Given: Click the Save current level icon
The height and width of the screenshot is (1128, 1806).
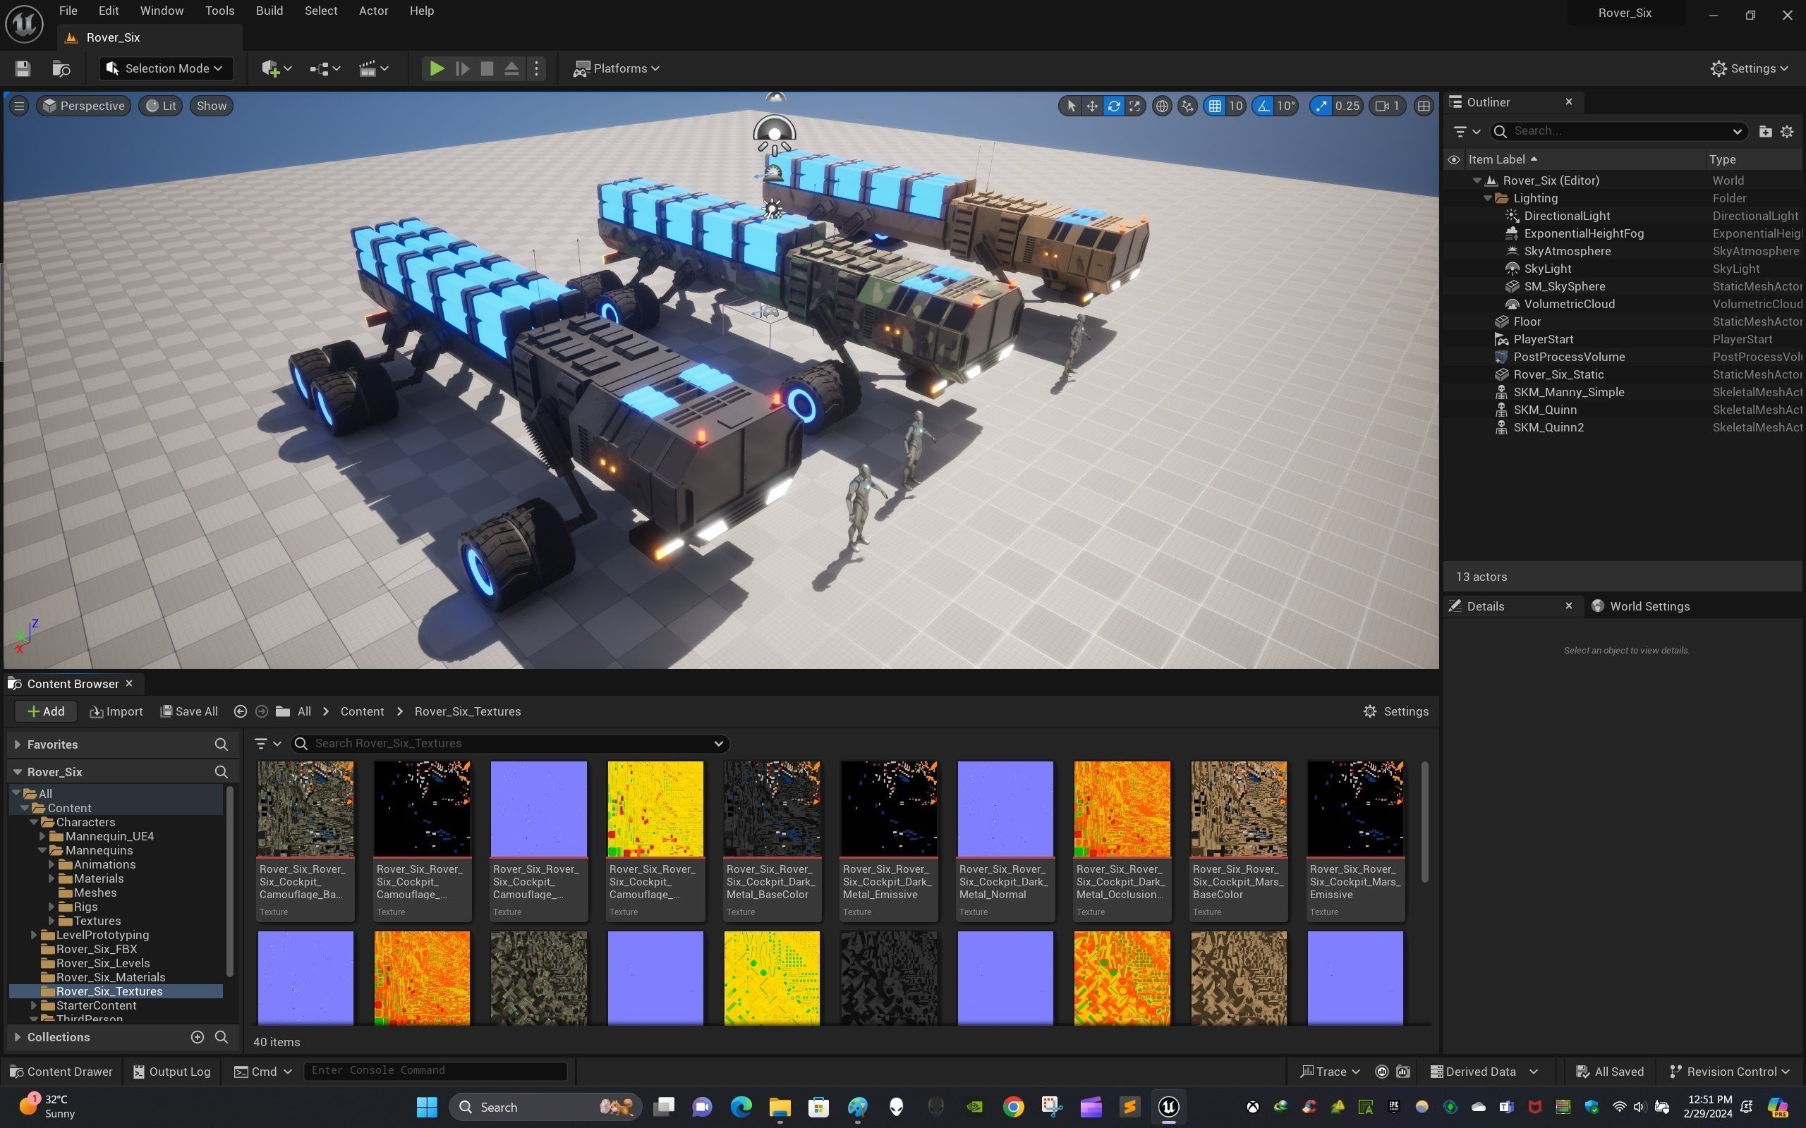Looking at the screenshot, I should click(x=23, y=68).
